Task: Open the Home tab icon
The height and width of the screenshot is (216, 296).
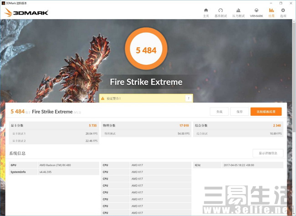Action: 206,10
